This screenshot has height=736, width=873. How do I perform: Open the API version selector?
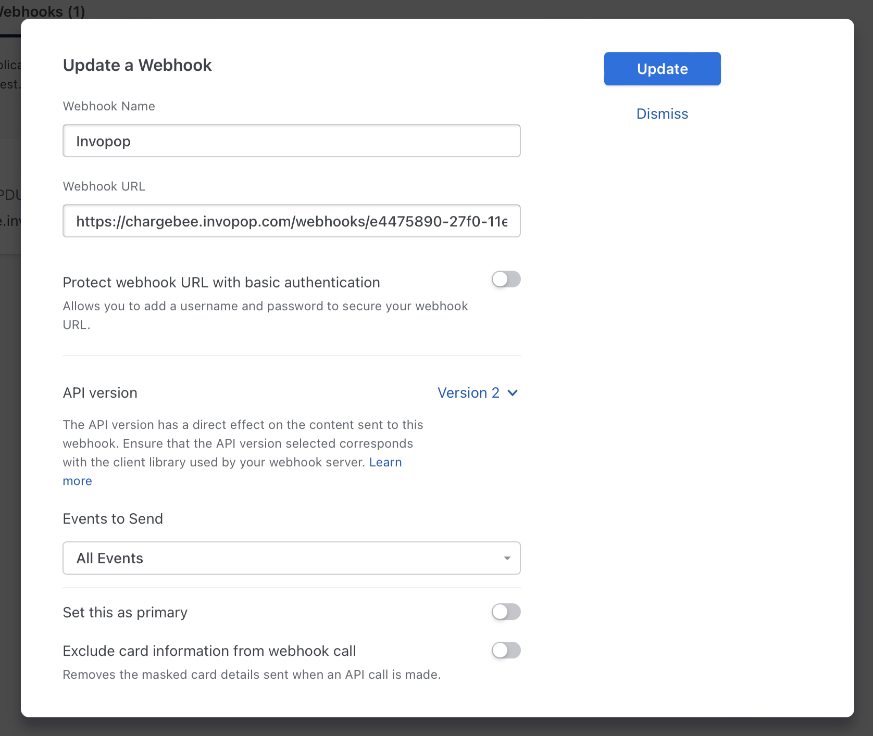coord(477,393)
